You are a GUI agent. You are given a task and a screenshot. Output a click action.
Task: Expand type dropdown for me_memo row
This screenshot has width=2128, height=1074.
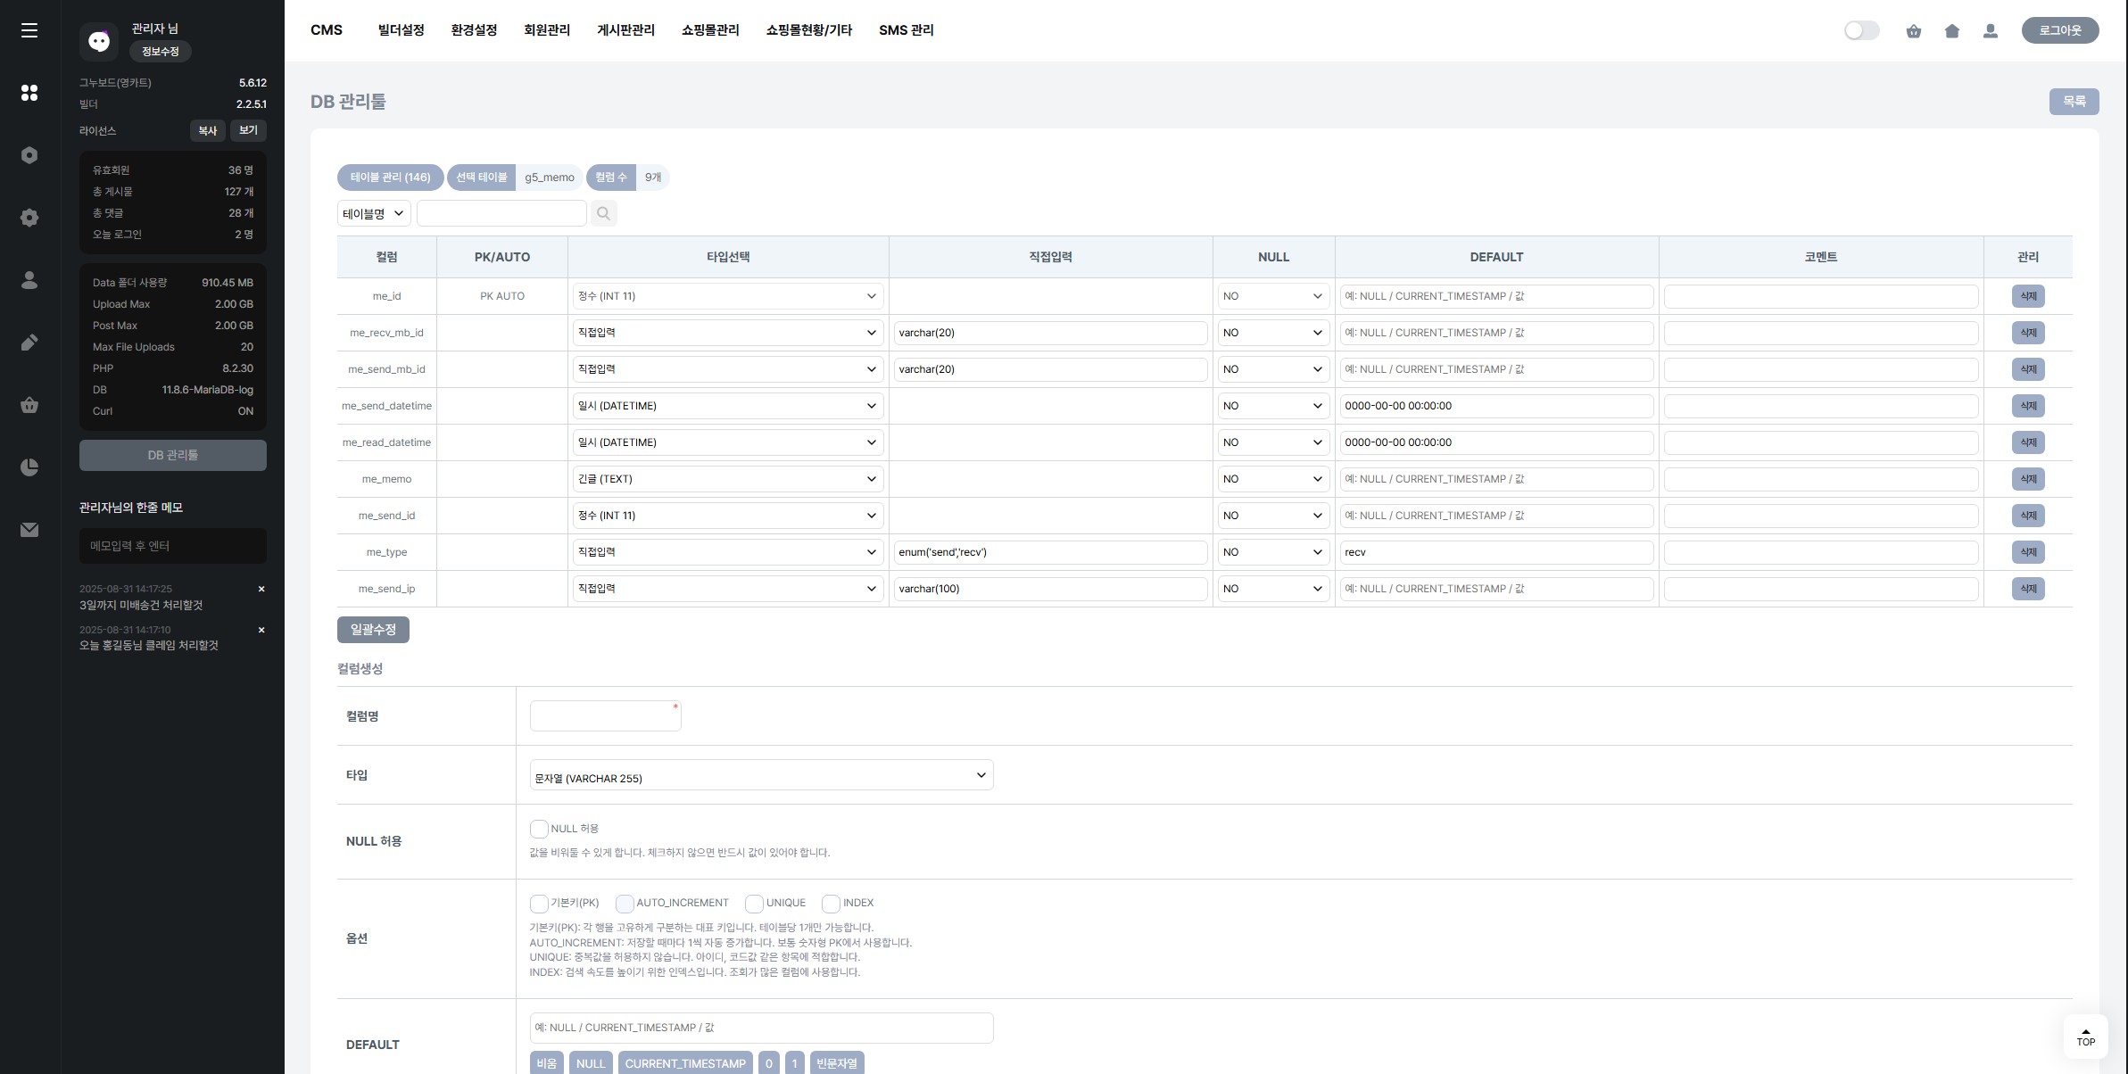pos(727,479)
